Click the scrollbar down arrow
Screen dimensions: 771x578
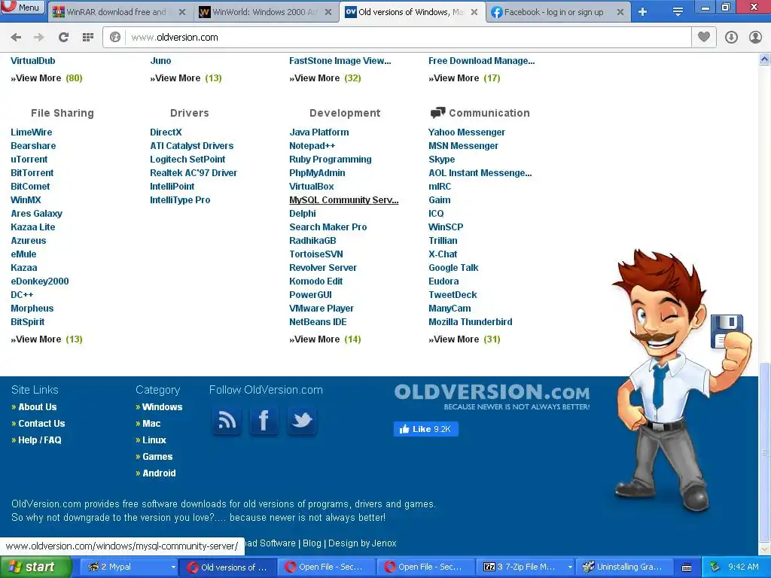coord(765,549)
